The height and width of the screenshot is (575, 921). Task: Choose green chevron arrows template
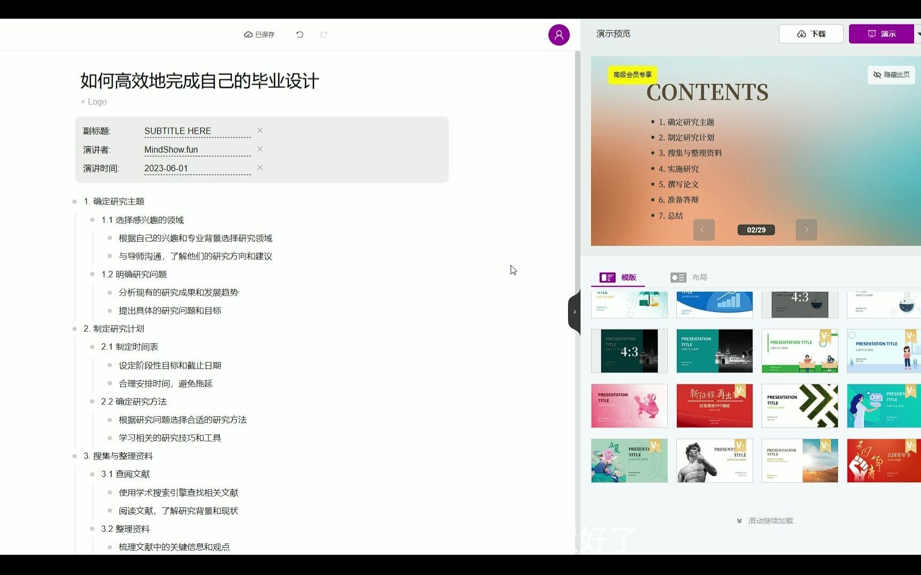[x=799, y=406]
